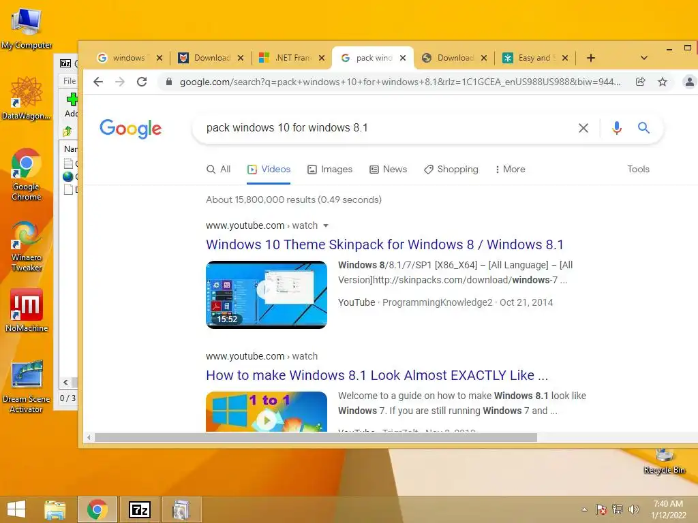This screenshot has width=698, height=523.
Task: Open the network icon in system tray
Action: point(618,509)
